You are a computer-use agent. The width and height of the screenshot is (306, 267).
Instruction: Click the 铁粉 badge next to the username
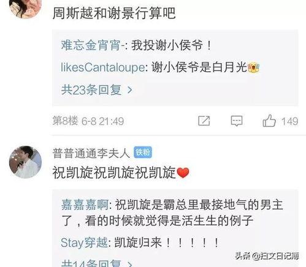pos(143,152)
